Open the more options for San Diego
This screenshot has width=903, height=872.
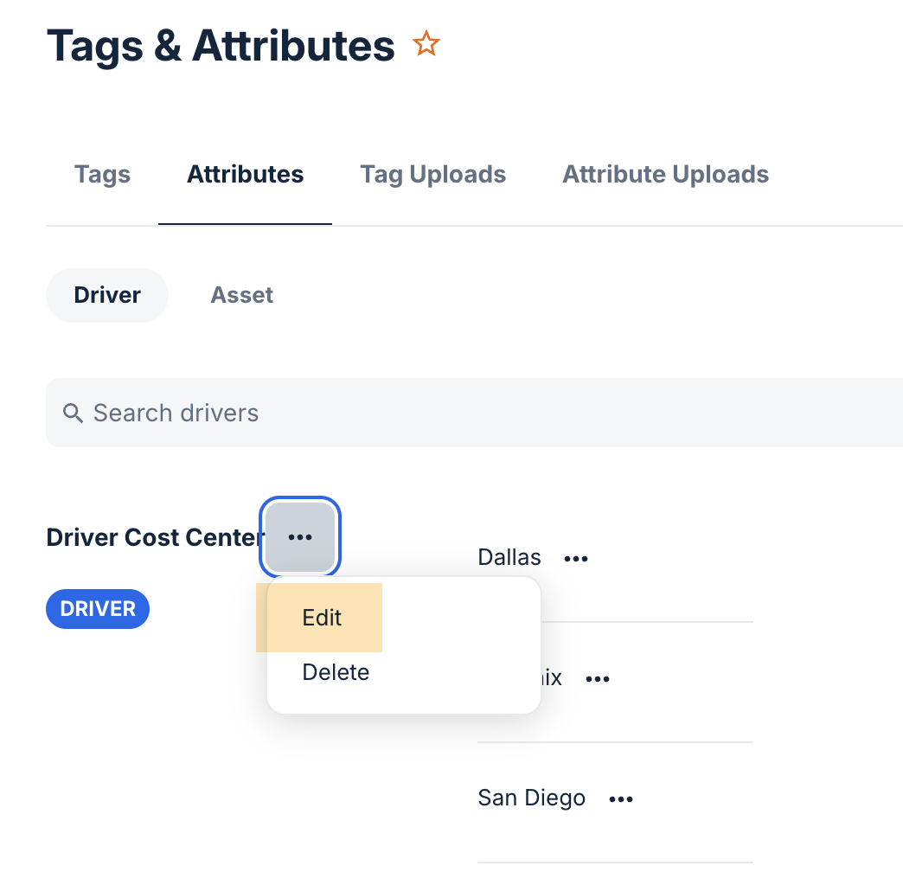tap(621, 798)
